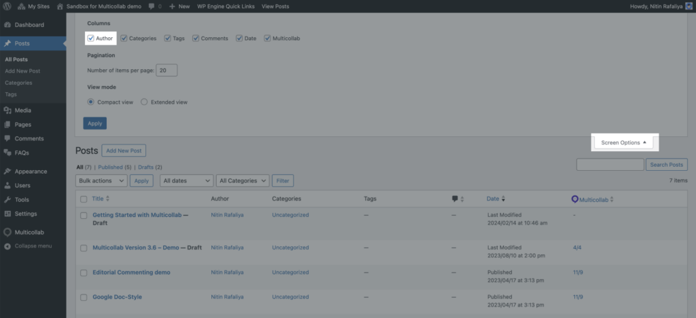
Task: Click the Search Posts button
Action: 667,165
